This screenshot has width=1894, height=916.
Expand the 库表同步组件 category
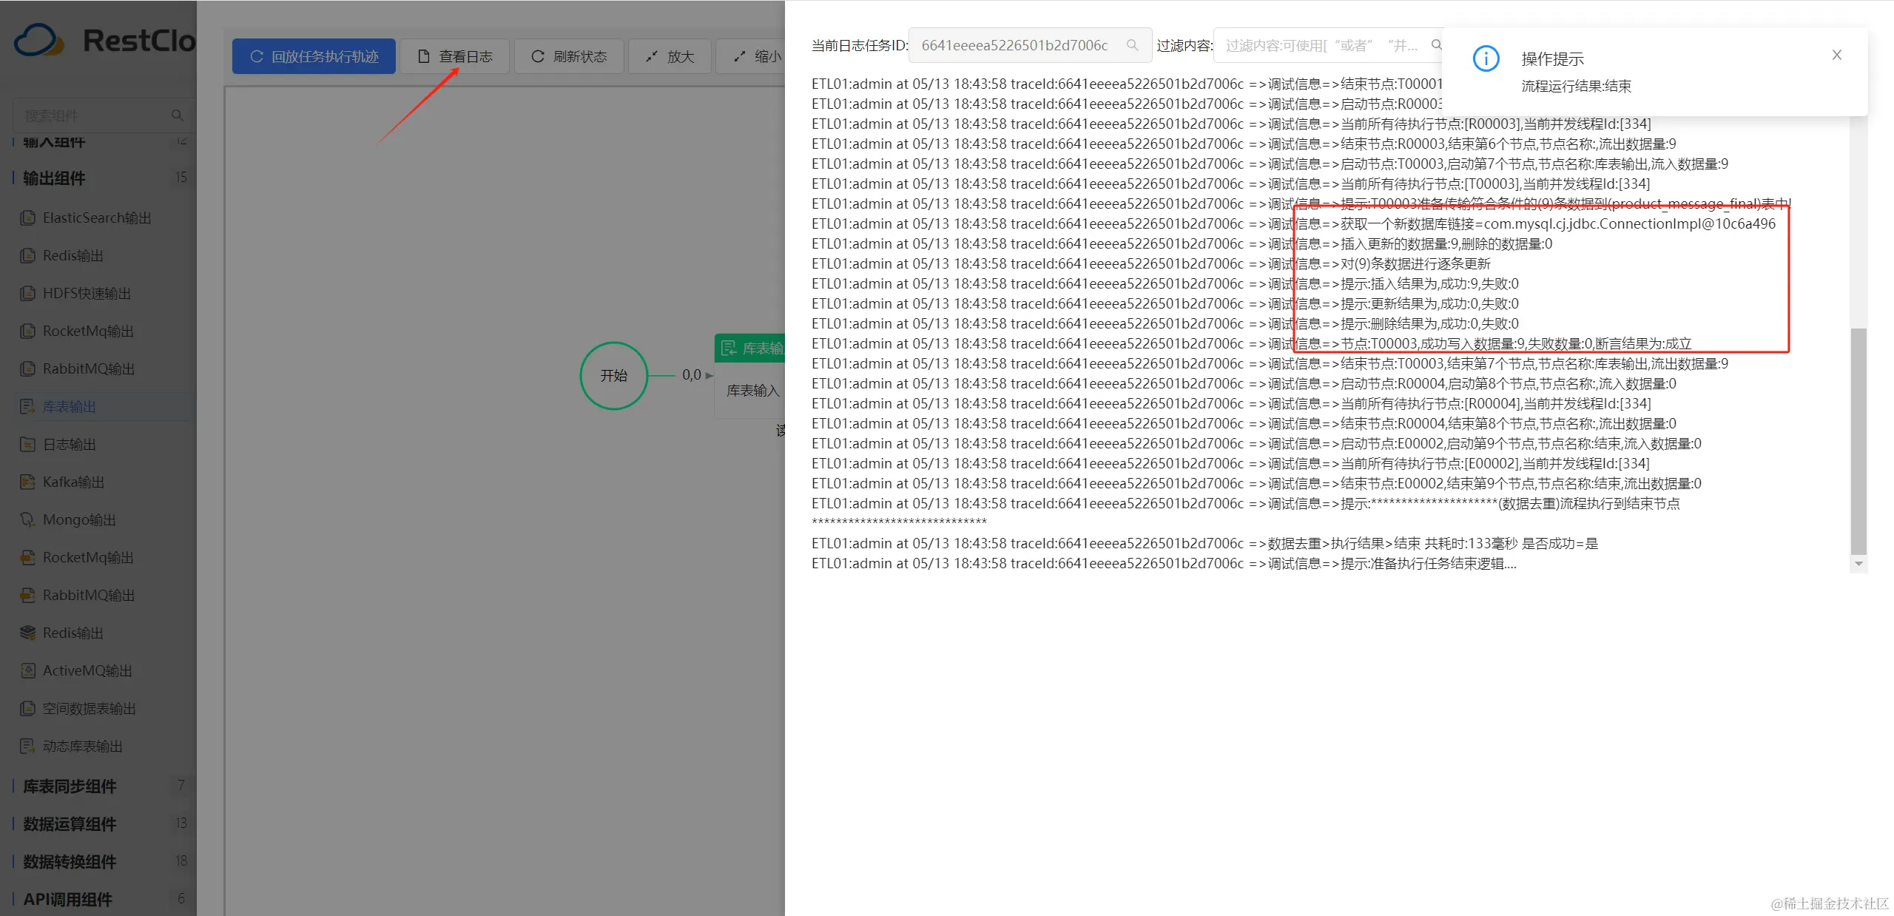click(70, 786)
